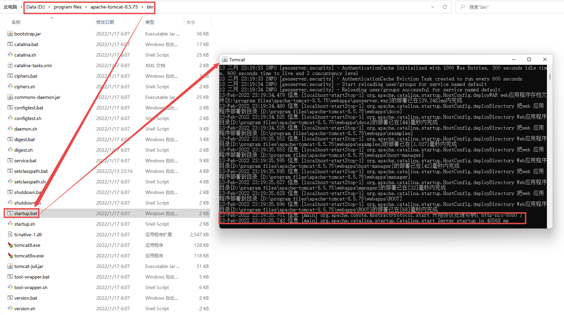Viewport: 564px width, 315px height.
Task: Select the tcnative-1.dll file icon
Action: tap(10, 234)
